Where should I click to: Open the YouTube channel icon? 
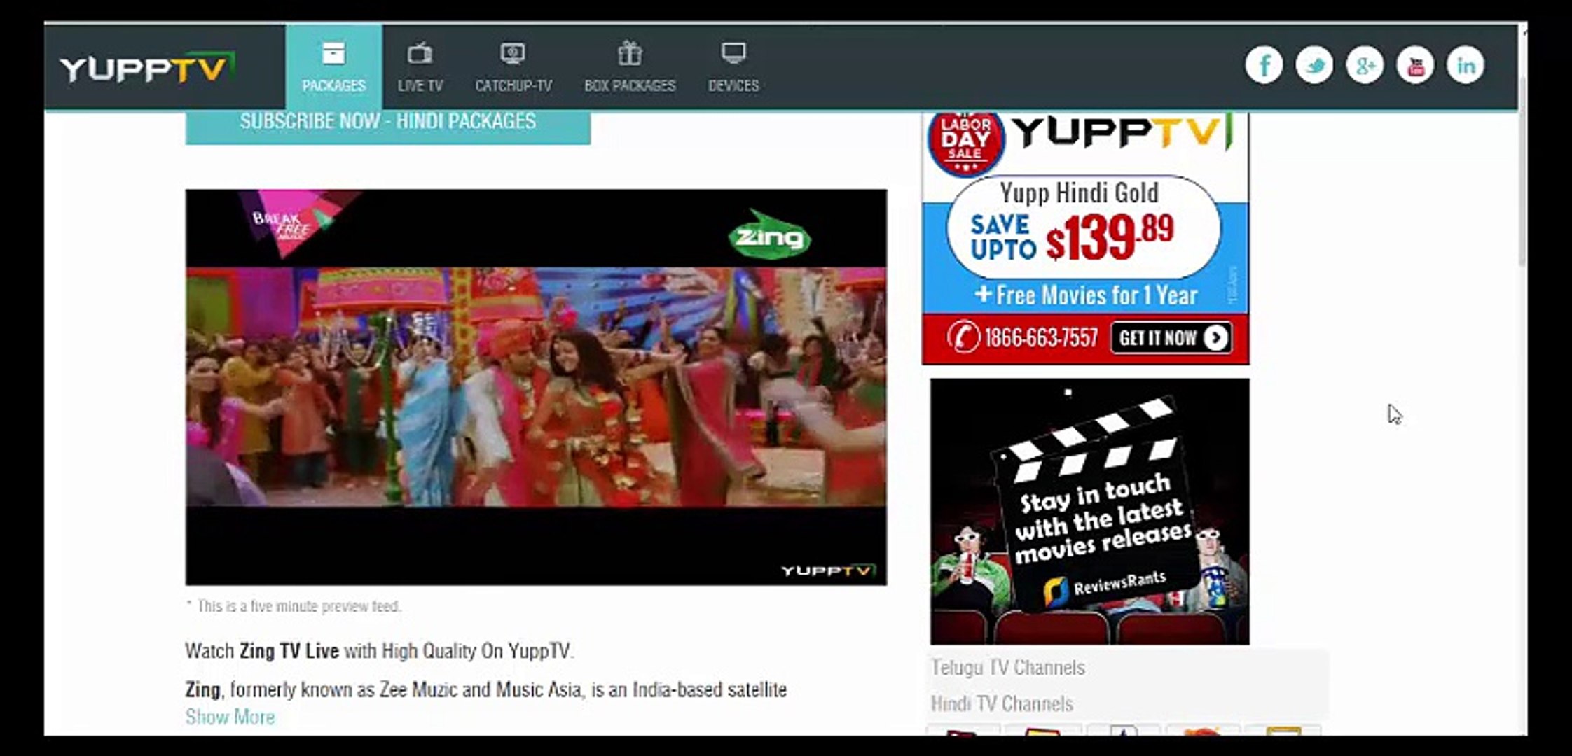coord(1415,66)
